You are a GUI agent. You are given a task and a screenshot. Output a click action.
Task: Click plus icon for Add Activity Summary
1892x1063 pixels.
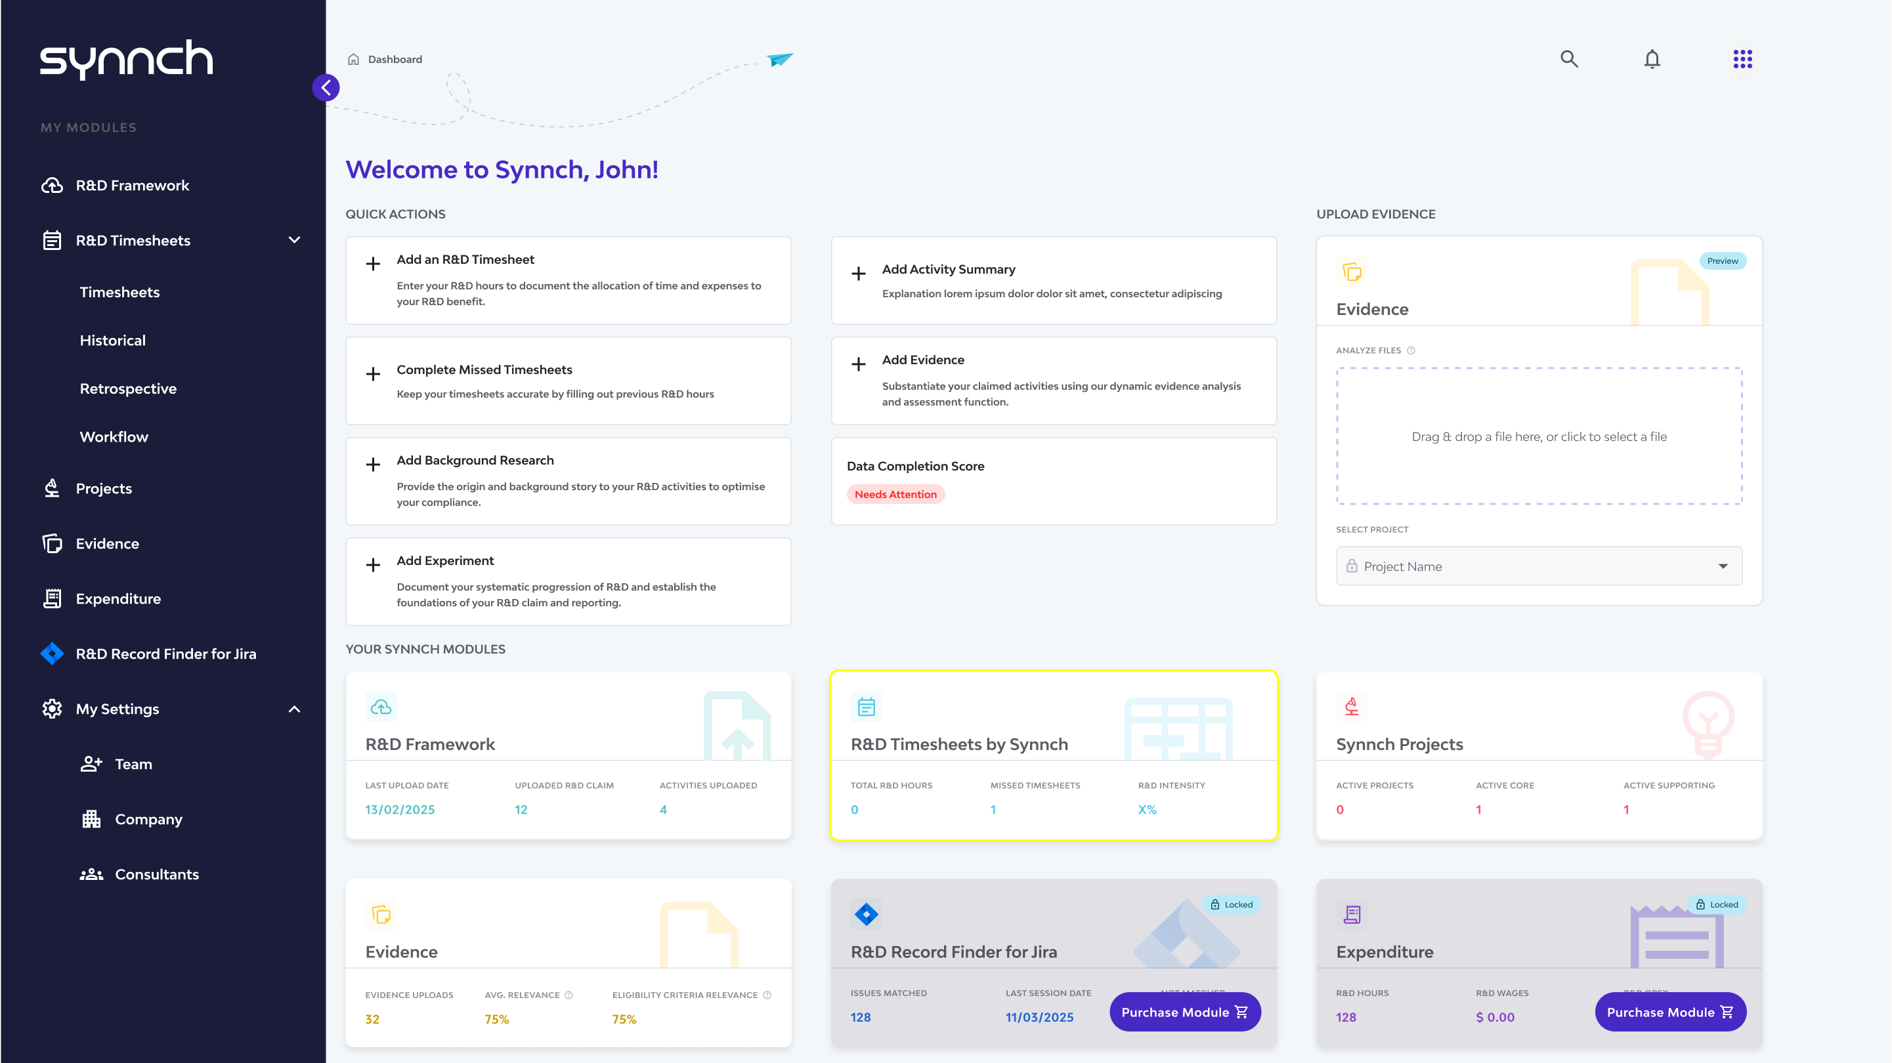click(858, 274)
